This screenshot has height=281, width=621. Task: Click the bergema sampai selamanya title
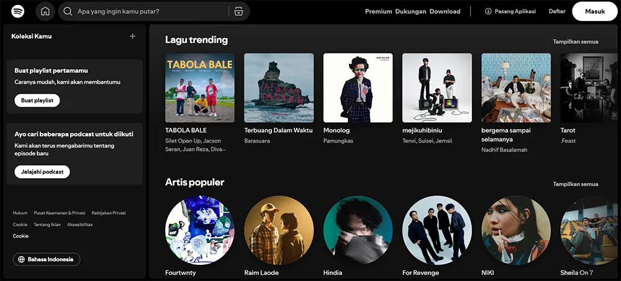click(506, 135)
